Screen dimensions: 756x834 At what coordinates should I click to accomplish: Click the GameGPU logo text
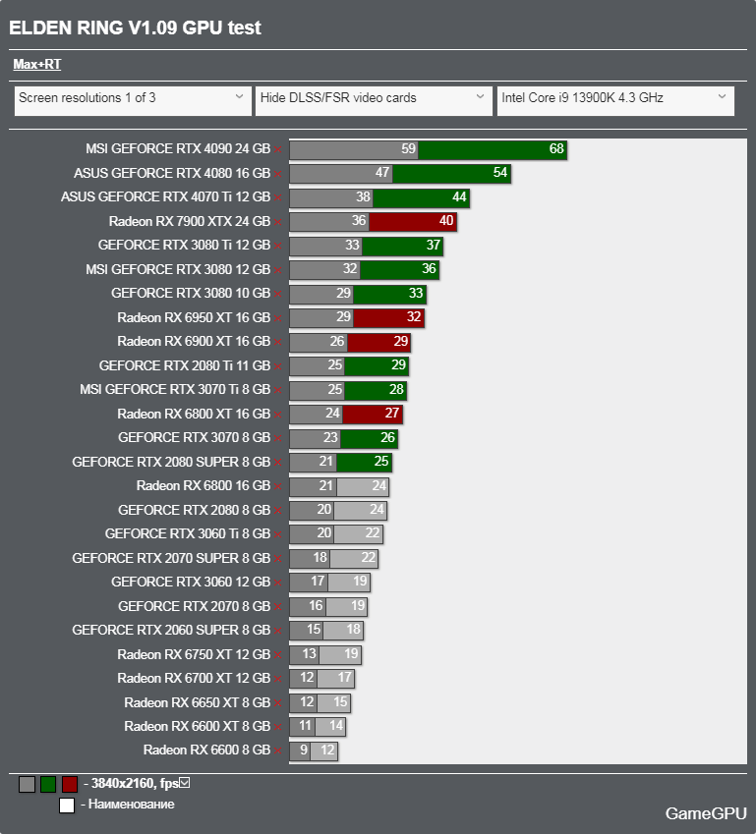pyautogui.click(x=706, y=813)
